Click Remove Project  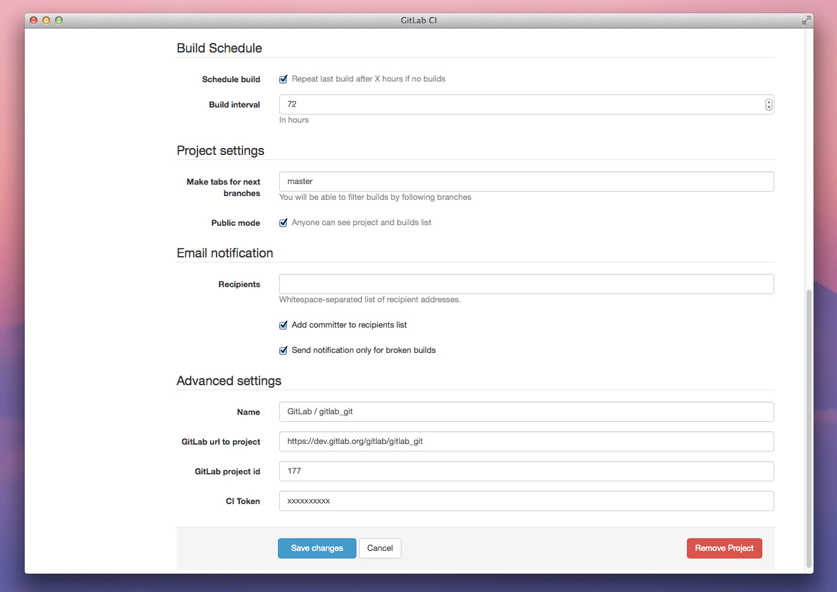pos(724,548)
